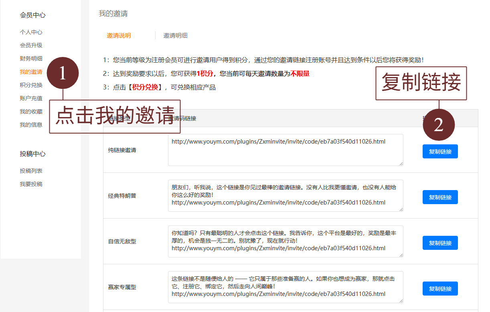The image size is (490, 312).
Task: Open 投稿列表 under 投稿中心
Action: [31, 171]
